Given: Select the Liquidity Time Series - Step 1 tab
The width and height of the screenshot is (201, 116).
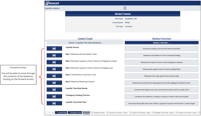Looking at the screenshot, I should point(117,113).
